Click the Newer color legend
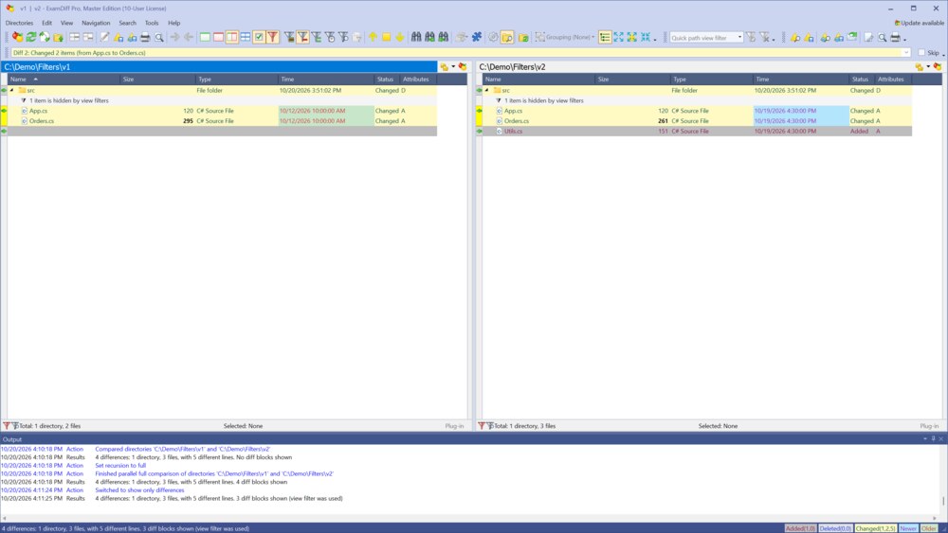 (x=908, y=528)
